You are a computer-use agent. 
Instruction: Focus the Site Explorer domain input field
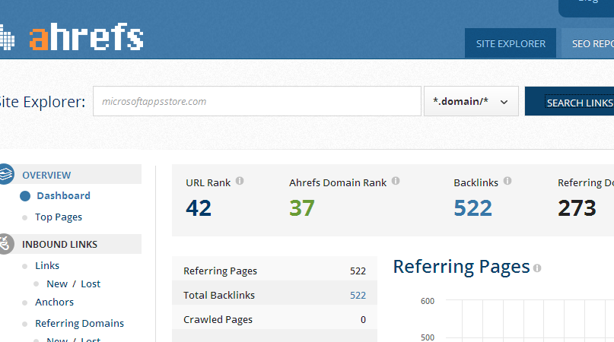(257, 101)
